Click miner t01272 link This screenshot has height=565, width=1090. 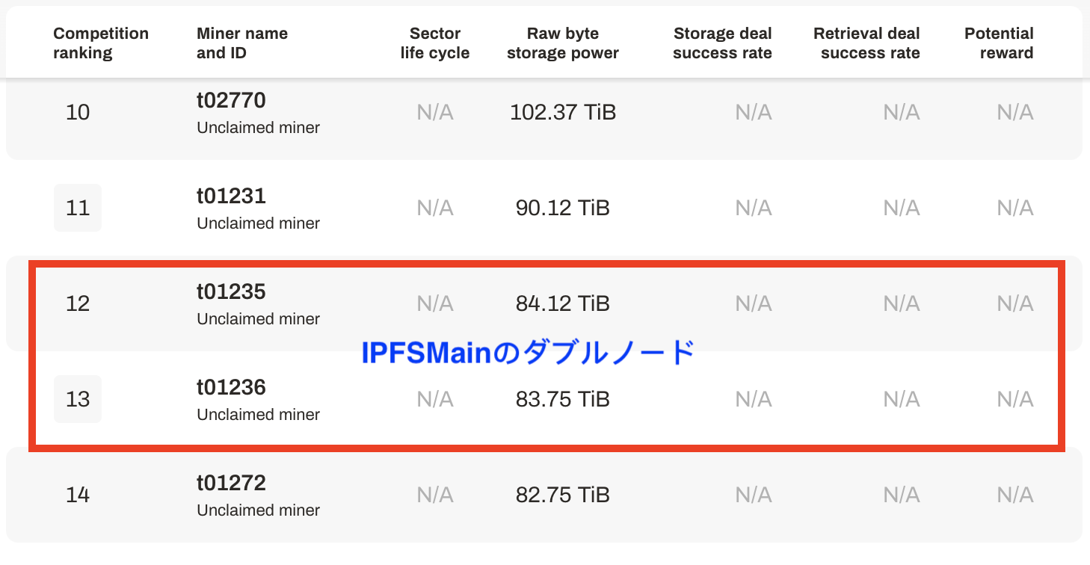231,483
